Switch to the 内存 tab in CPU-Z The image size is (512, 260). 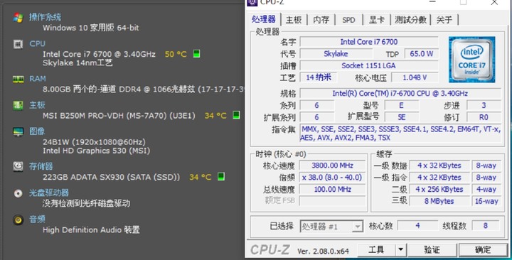(x=321, y=20)
